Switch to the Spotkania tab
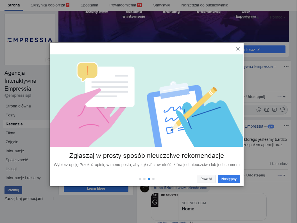 pyautogui.click(x=89, y=5)
